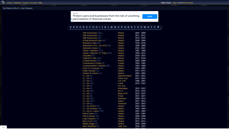
Task: Open the search magnifier in alphabet bar
Action: [x=158, y=27]
